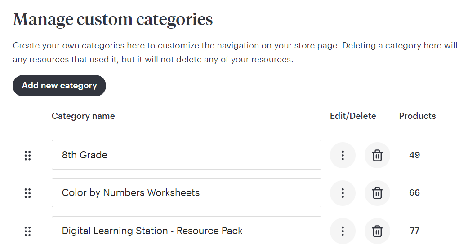459x244 pixels.
Task: Grab the drag handle for 8th Grade
Action: pyautogui.click(x=27, y=155)
